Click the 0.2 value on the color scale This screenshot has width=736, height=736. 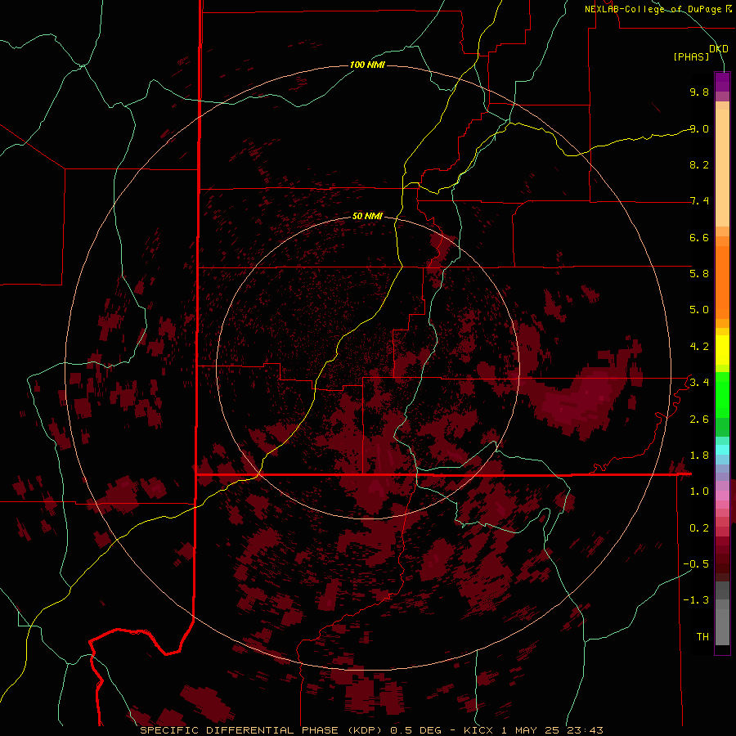[699, 528]
